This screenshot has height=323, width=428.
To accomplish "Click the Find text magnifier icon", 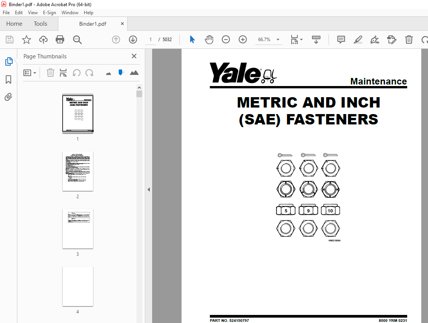I will click(x=77, y=40).
